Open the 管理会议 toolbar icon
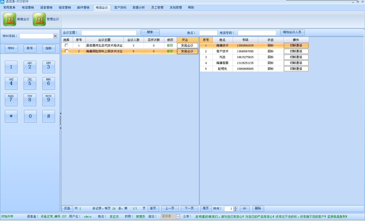365x221 pixels. click(x=39, y=19)
